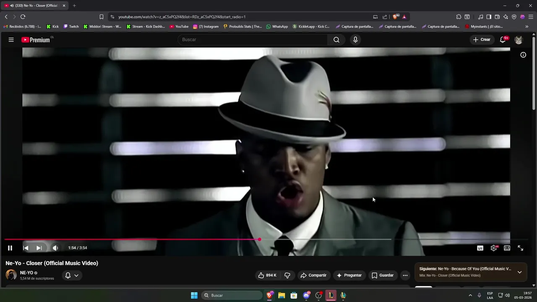Click the install/cast icon in address bar

click(375, 17)
